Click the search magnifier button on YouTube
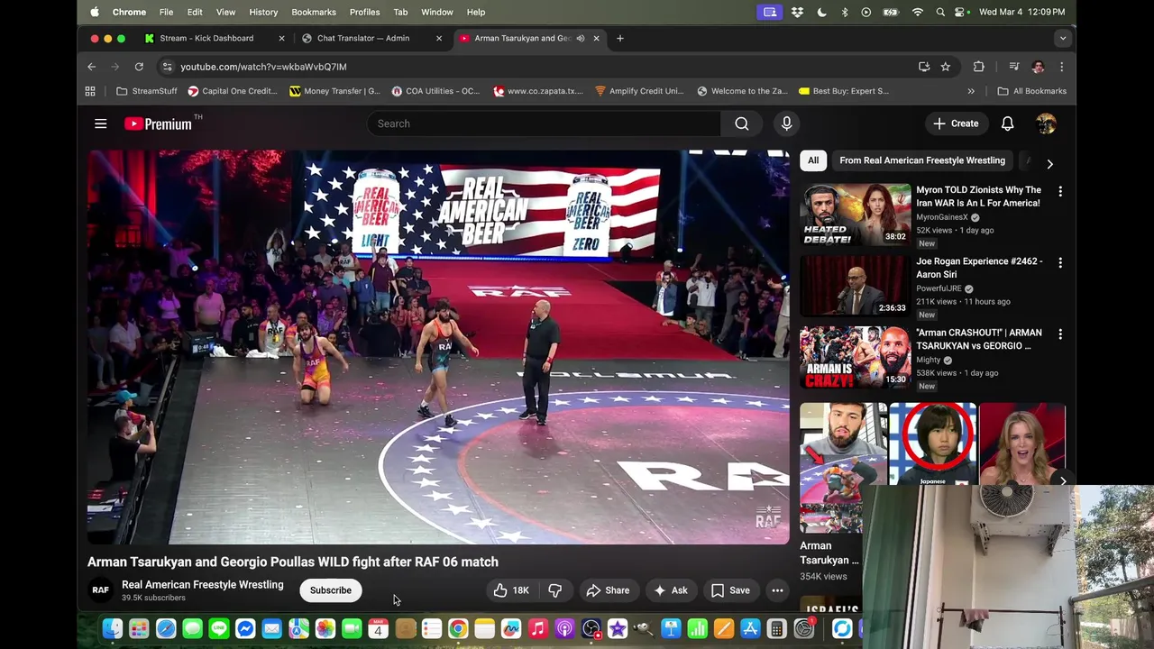The width and height of the screenshot is (1154, 649). [x=742, y=123]
